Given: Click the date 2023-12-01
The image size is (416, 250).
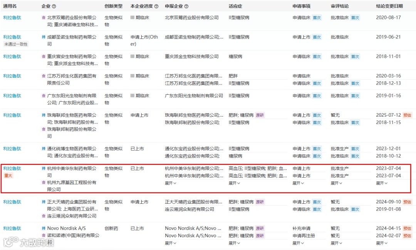Looking at the screenshot, I should coord(388,149).
